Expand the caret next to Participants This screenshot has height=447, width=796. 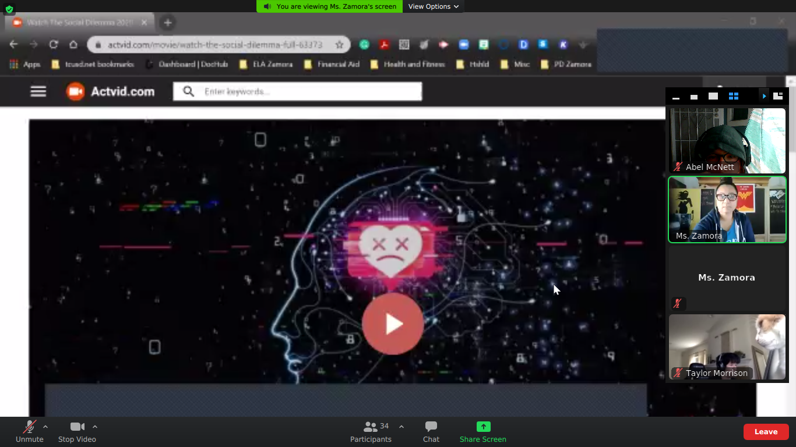tap(401, 427)
